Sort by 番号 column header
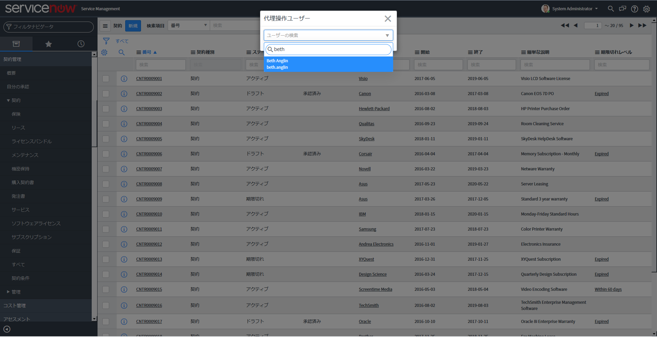 click(x=147, y=52)
